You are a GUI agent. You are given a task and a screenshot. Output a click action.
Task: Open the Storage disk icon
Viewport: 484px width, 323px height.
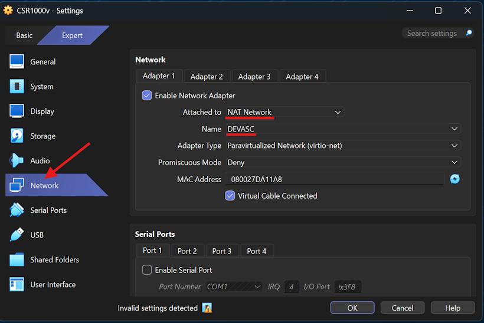pos(17,136)
